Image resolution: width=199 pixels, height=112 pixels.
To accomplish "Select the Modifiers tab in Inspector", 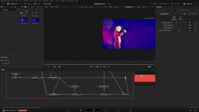I will (183, 10).
